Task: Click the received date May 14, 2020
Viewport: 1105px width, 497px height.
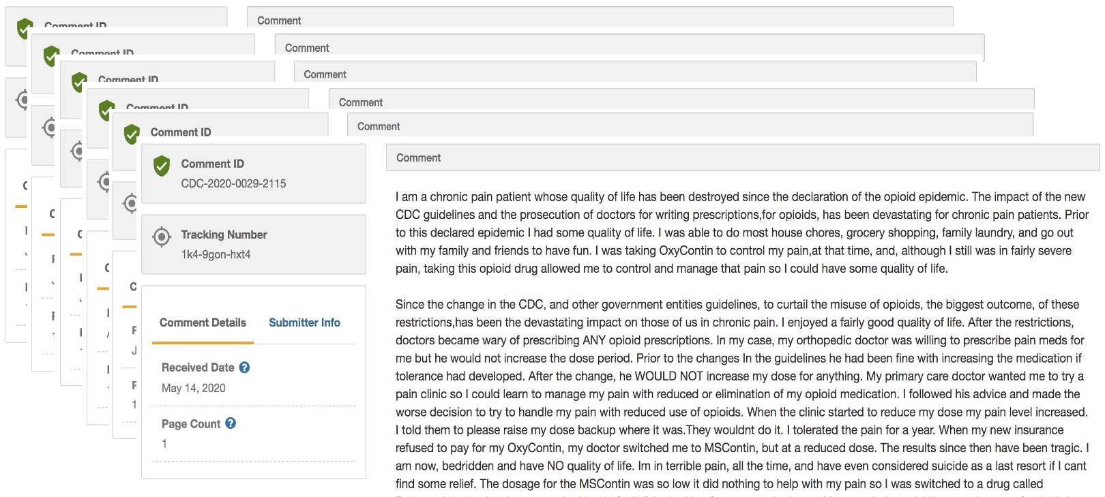Action: point(194,388)
